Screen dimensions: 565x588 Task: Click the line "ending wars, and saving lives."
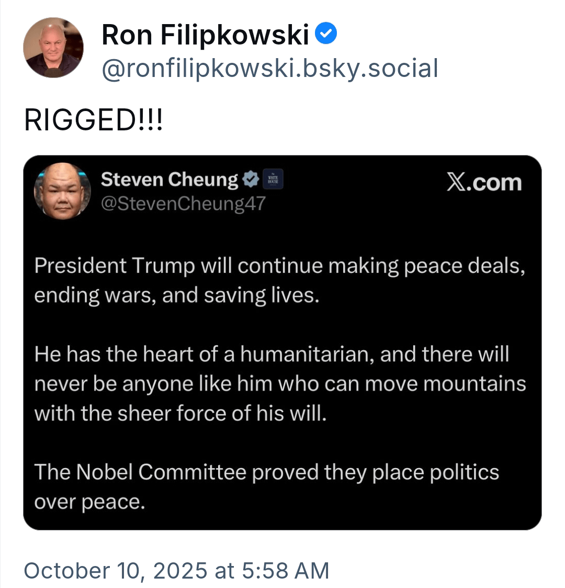click(x=176, y=295)
